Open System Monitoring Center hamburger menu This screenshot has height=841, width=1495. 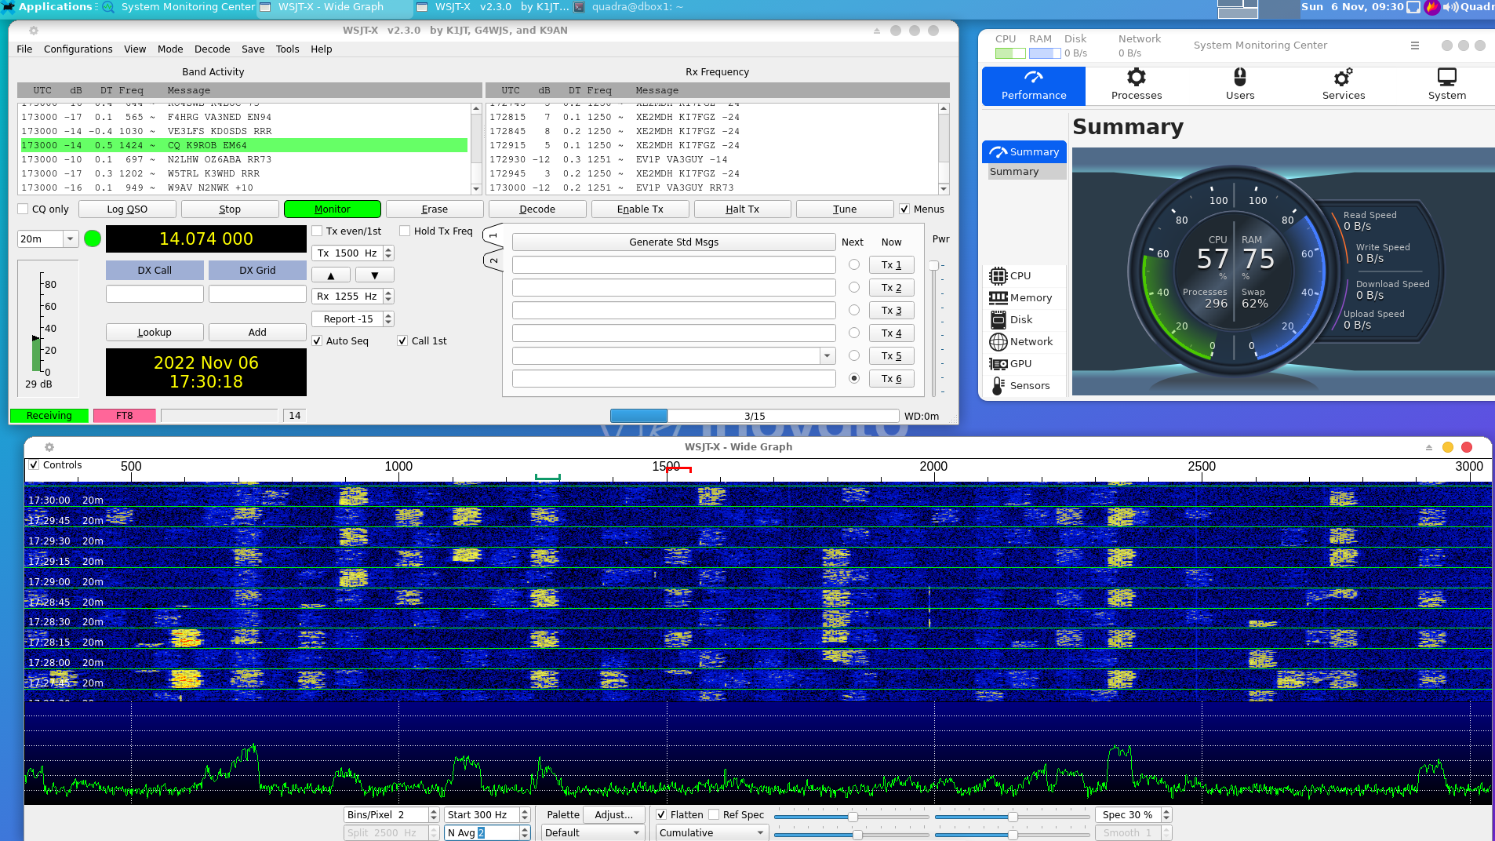click(1415, 46)
